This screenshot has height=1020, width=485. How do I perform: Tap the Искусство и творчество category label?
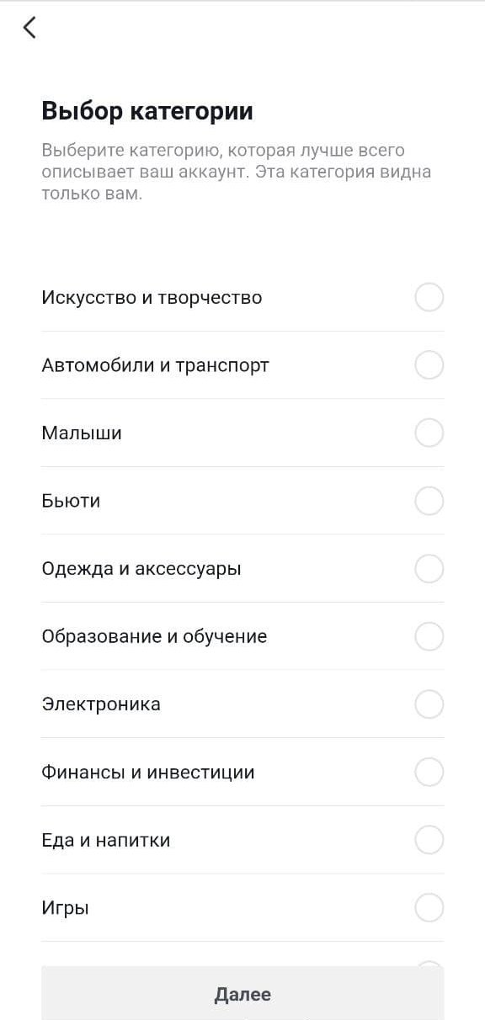(152, 298)
